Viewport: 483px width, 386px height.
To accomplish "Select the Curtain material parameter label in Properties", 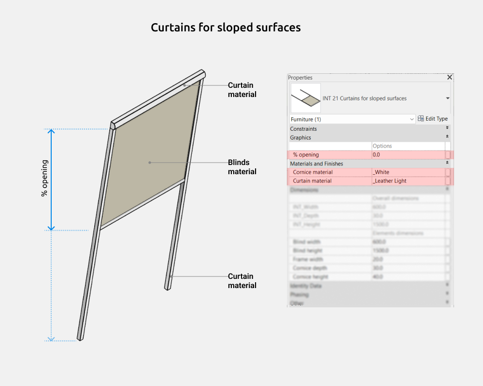I will click(x=312, y=181).
